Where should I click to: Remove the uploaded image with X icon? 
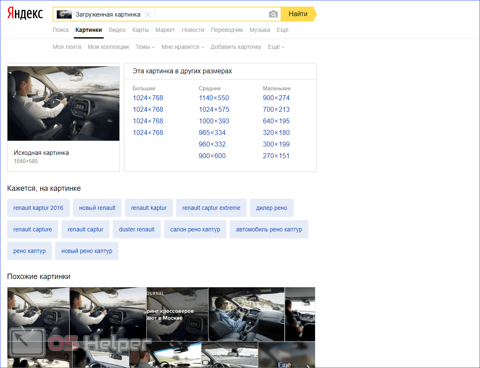point(148,14)
